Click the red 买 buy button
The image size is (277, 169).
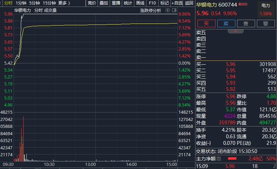(x=206, y=24)
